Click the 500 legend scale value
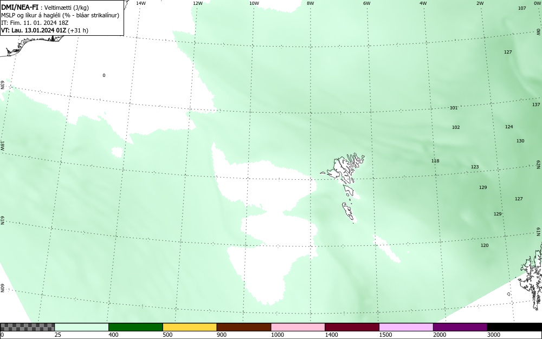Image resolution: width=542 pixels, height=339 pixels. [x=167, y=335]
